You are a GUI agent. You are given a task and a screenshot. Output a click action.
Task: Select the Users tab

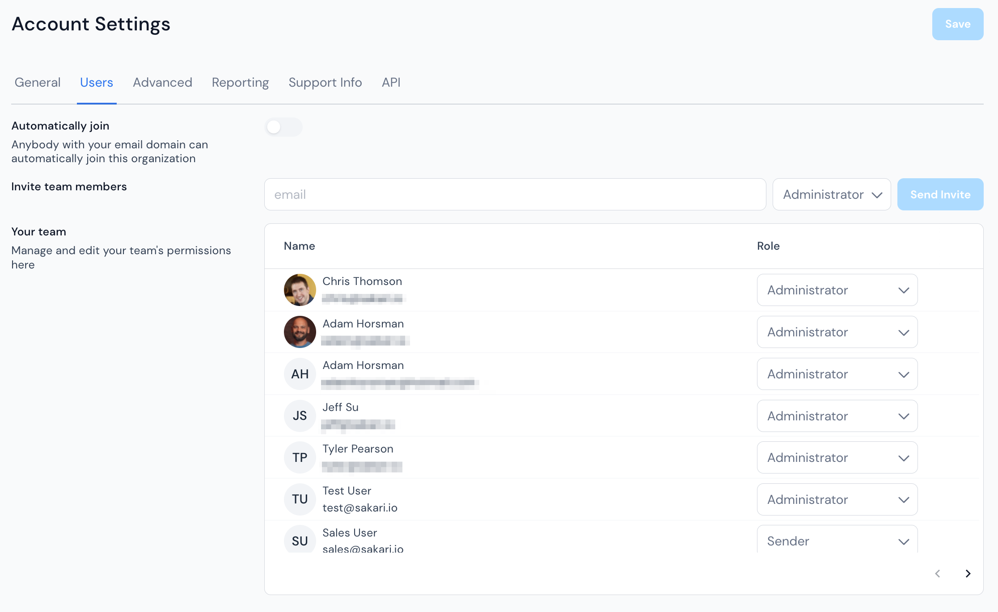pos(97,83)
